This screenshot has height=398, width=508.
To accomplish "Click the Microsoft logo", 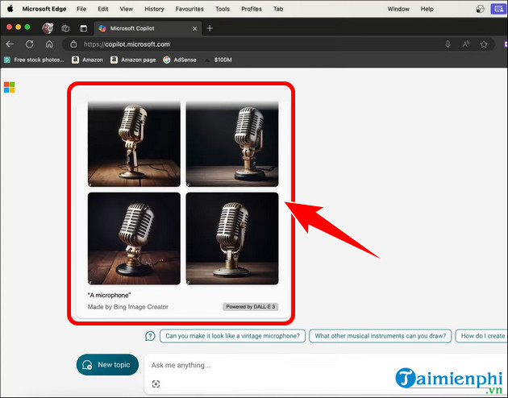I will coord(10,87).
